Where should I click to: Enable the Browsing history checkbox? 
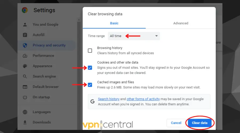[90, 51]
